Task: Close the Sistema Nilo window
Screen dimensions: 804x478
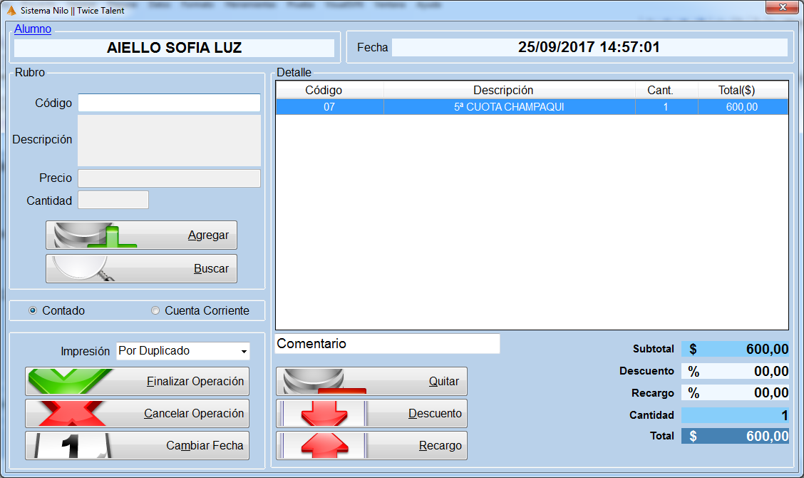Action: pyautogui.click(x=782, y=7)
